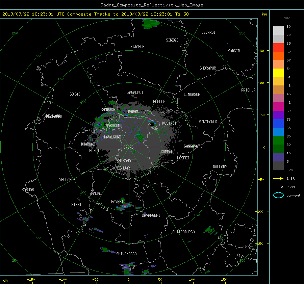
Task: Click the DAVANGERI city label
Action: point(151,215)
